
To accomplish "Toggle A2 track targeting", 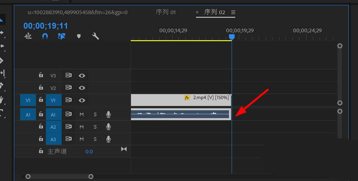I will (x=54, y=127).
